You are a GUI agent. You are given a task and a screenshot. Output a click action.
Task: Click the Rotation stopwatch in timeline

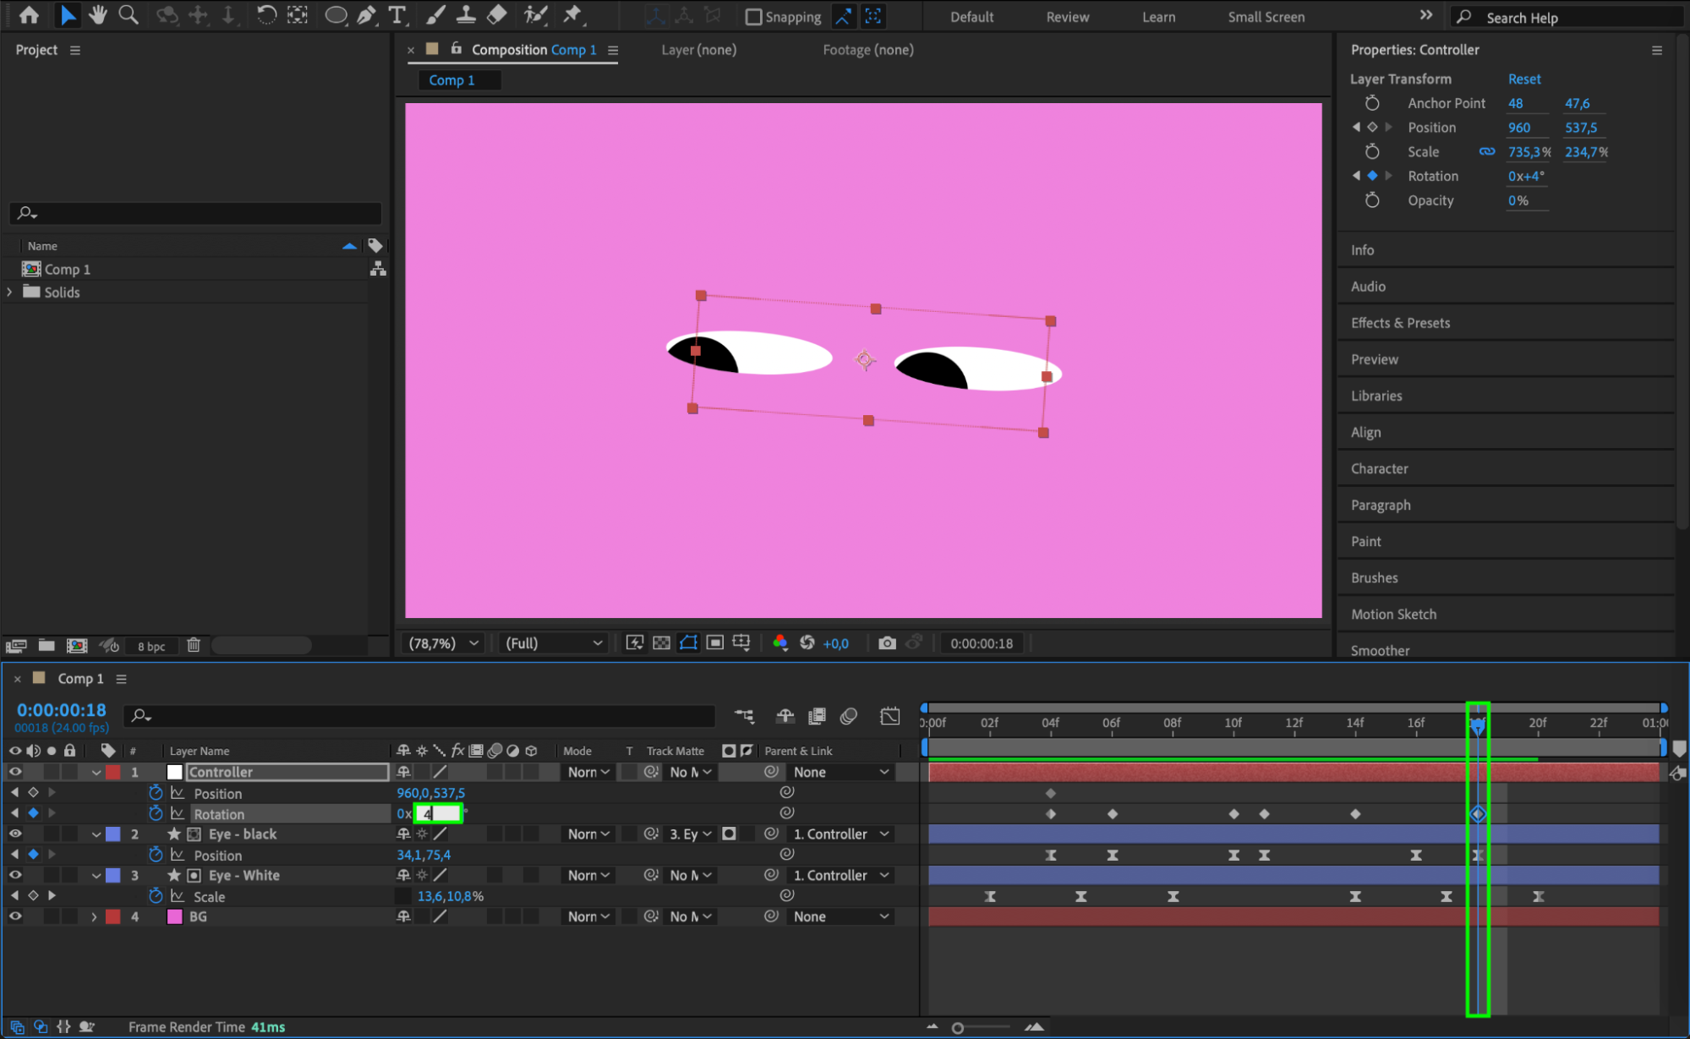tap(156, 813)
